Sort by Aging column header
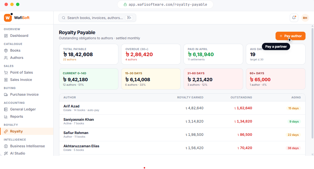Screen dimensions: 314x169 (x=296, y=97)
